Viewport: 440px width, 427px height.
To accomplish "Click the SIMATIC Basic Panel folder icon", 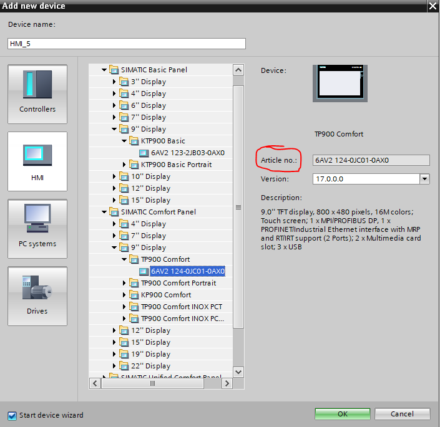I will (114, 70).
